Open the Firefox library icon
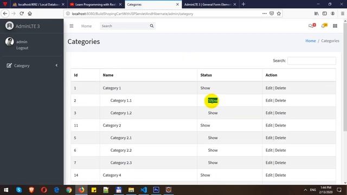The image size is (347, 195). point(317,14)
